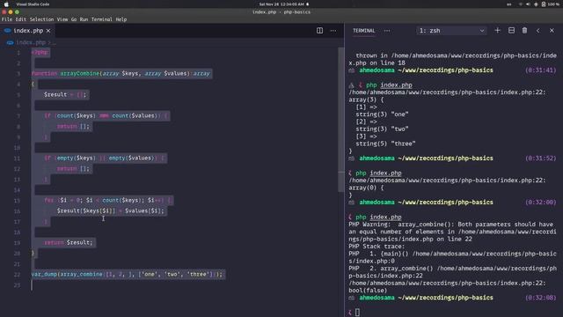Open the terminal selector dropdown 1: zsh
The height and width of the screenshot is (317, 563).
click(451, 31)
